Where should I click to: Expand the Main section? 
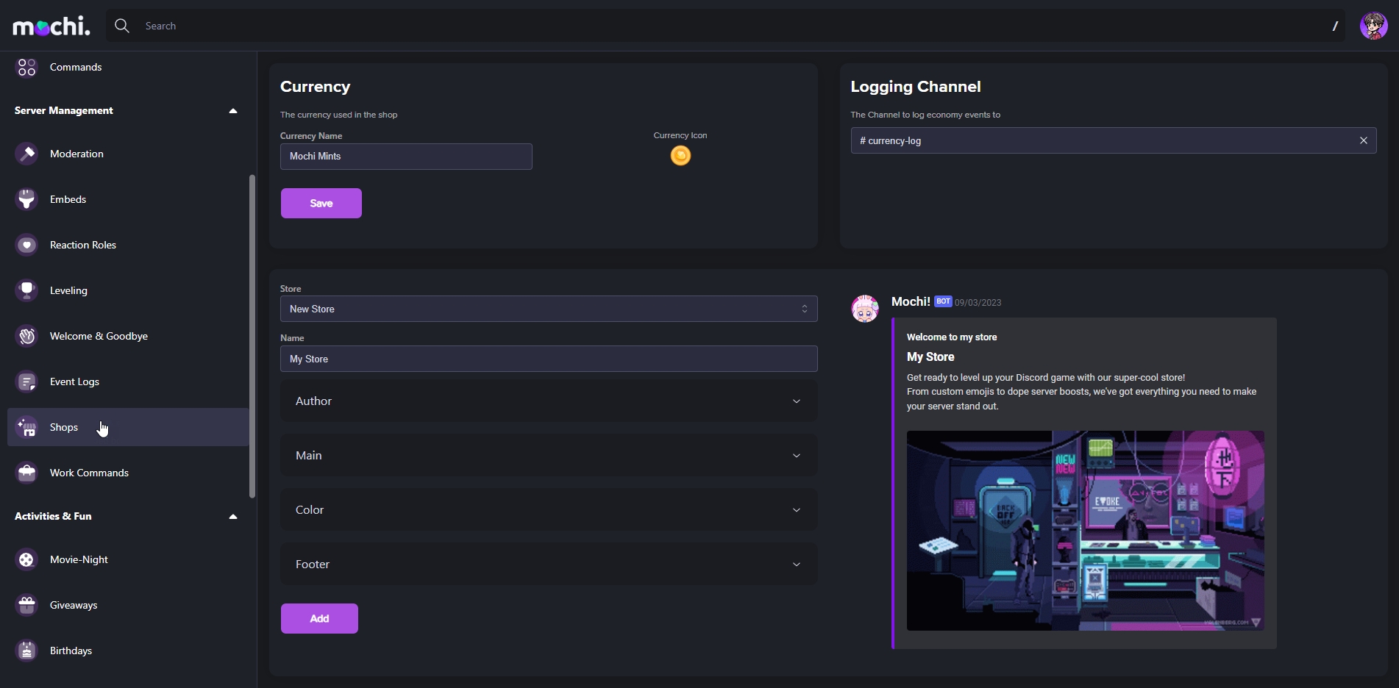(549, 456)
